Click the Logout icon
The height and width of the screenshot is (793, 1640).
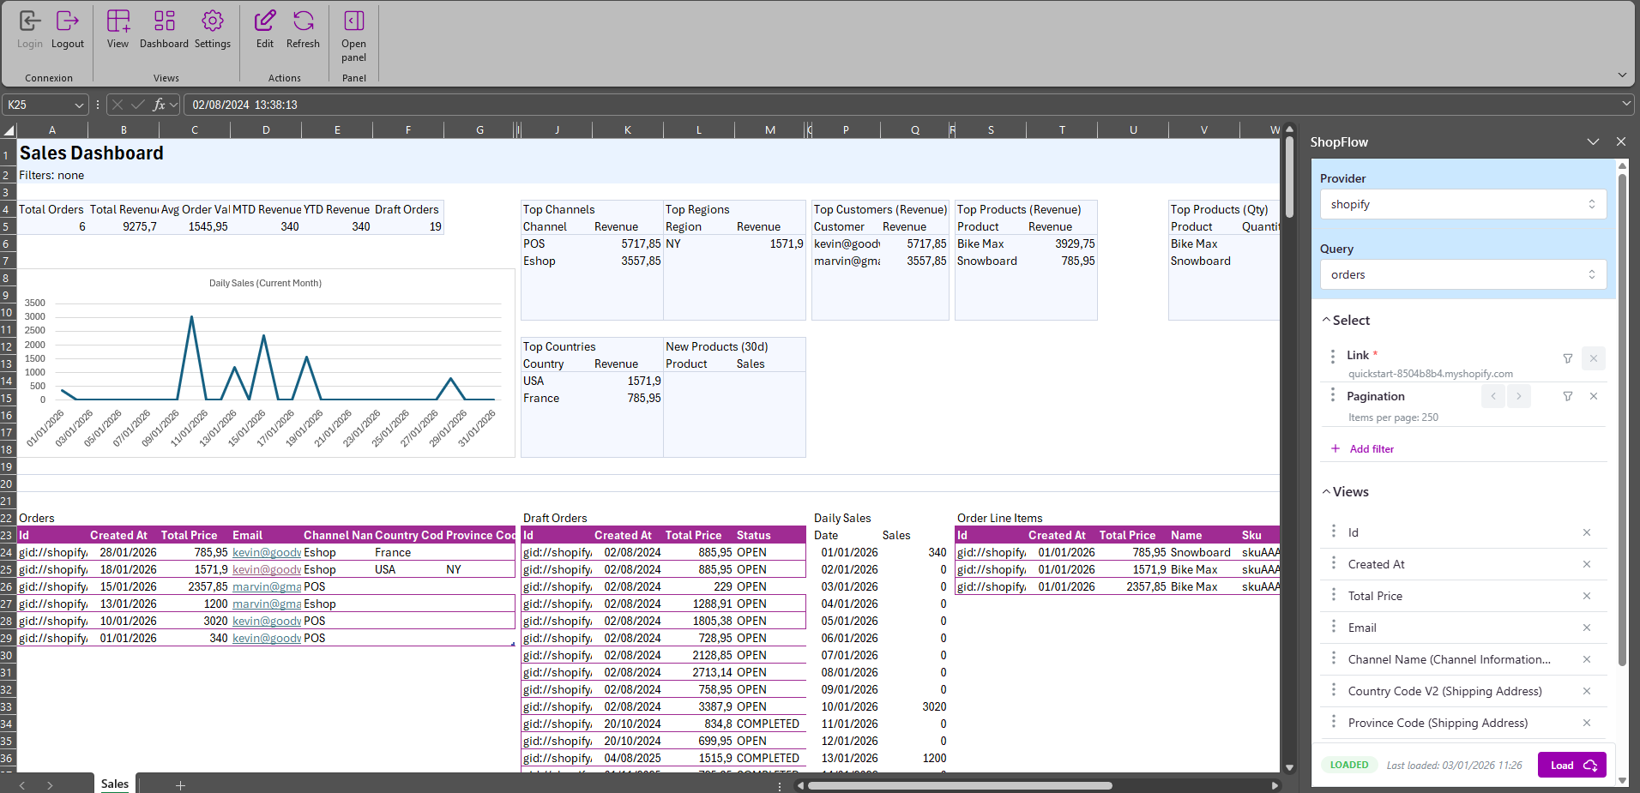pyautogui.click(x=68, y=26)
